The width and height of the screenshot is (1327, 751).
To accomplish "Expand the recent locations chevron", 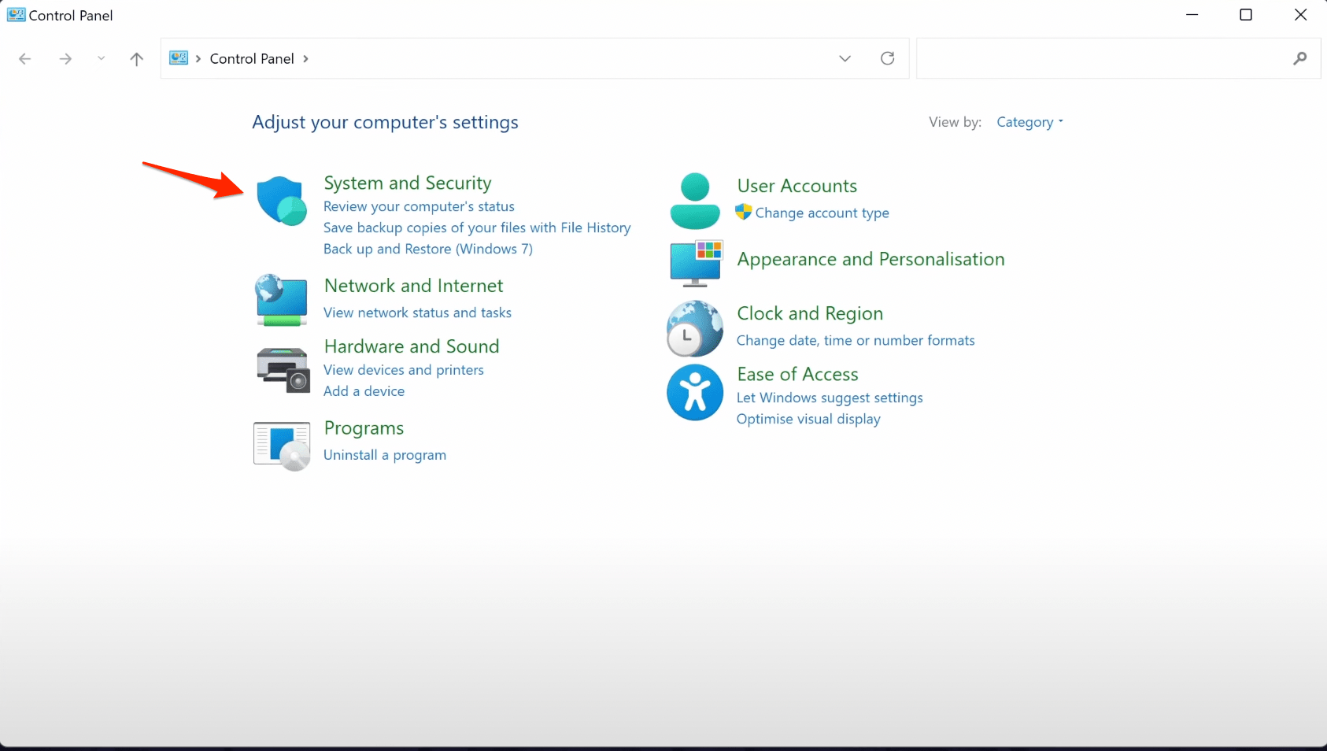I will 101,59.
